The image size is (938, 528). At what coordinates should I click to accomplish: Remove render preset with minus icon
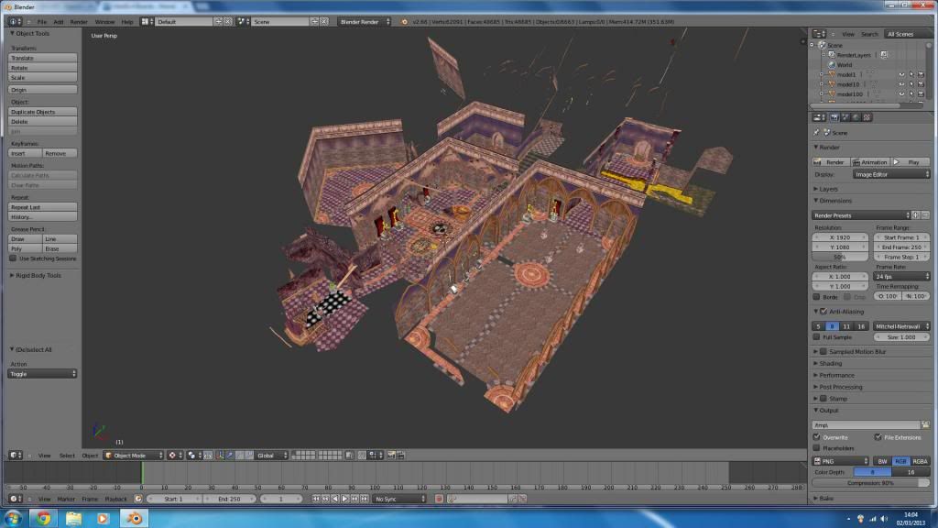(x=925, y=215)
